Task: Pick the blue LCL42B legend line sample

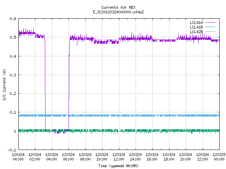Action: tap(210, 31)
